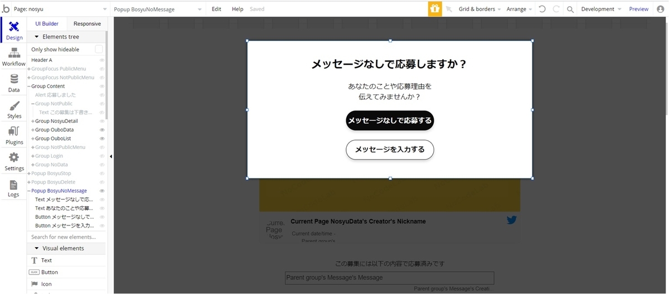Open the Plugins tab in sidebar
The width and height of the screenshot is (669, 294).
pos(14,136)
